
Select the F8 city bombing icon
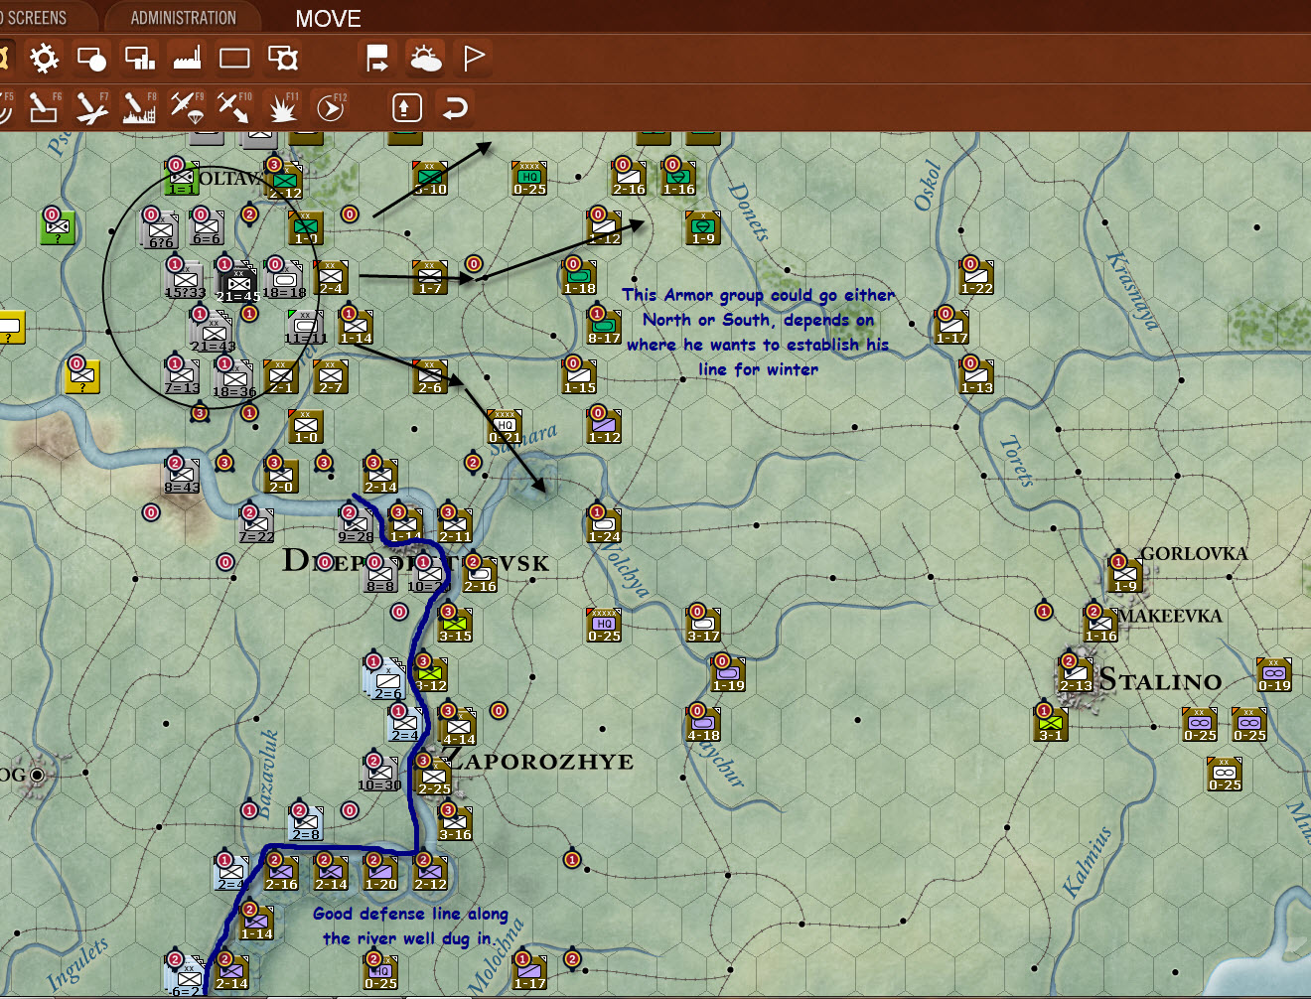coord(140,107)
